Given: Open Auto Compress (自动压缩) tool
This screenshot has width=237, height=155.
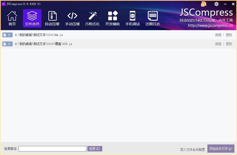Looking at the screenshot, I should coord(52,18).
